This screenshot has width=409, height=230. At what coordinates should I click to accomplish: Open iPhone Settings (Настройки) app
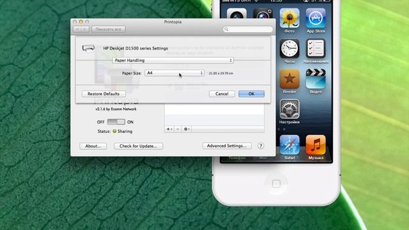289,109
